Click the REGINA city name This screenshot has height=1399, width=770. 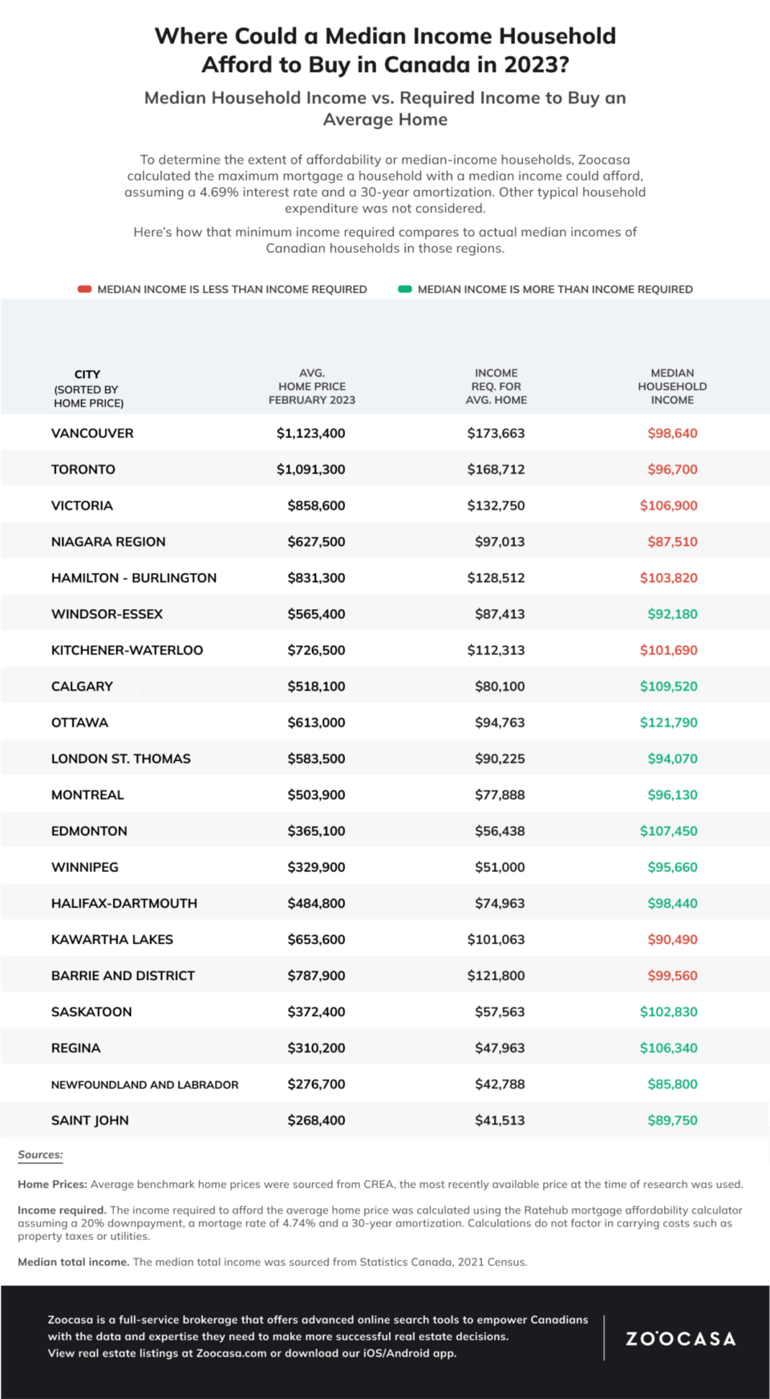[x=75, y=1047]
